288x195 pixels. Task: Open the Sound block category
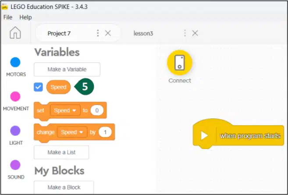click(16, 170)
